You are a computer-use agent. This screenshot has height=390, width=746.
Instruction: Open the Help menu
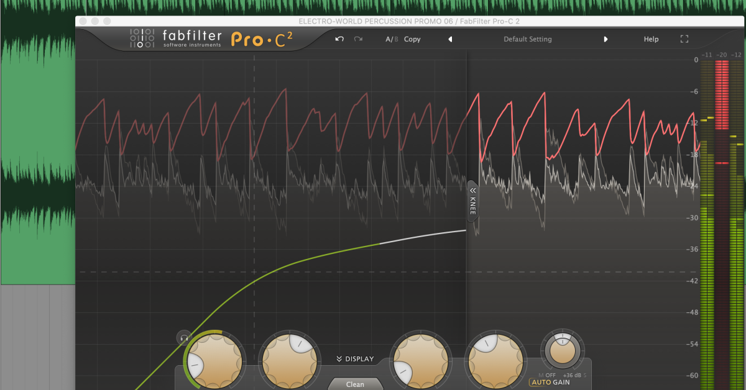point(651,39)
